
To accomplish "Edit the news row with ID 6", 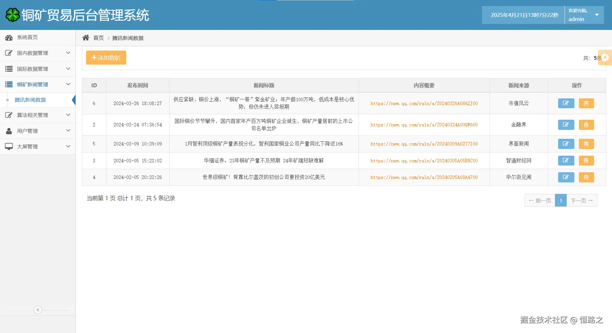I will click(x=566, y=103).
